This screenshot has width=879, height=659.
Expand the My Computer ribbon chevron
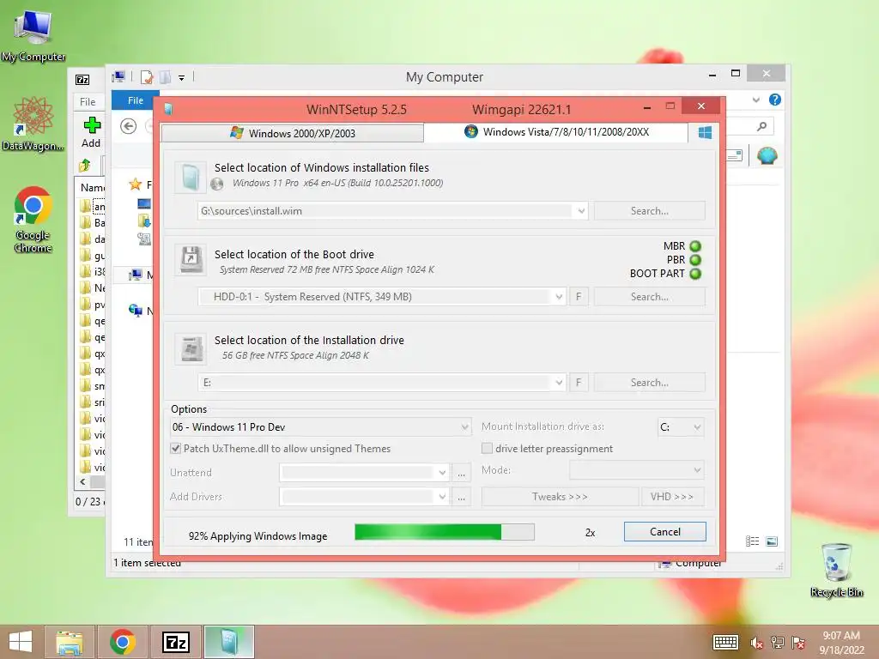point(756,100)
